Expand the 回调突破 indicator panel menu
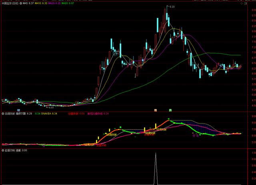Image resolution: width=256 pixels, height=185 pixels. point(3,114)
